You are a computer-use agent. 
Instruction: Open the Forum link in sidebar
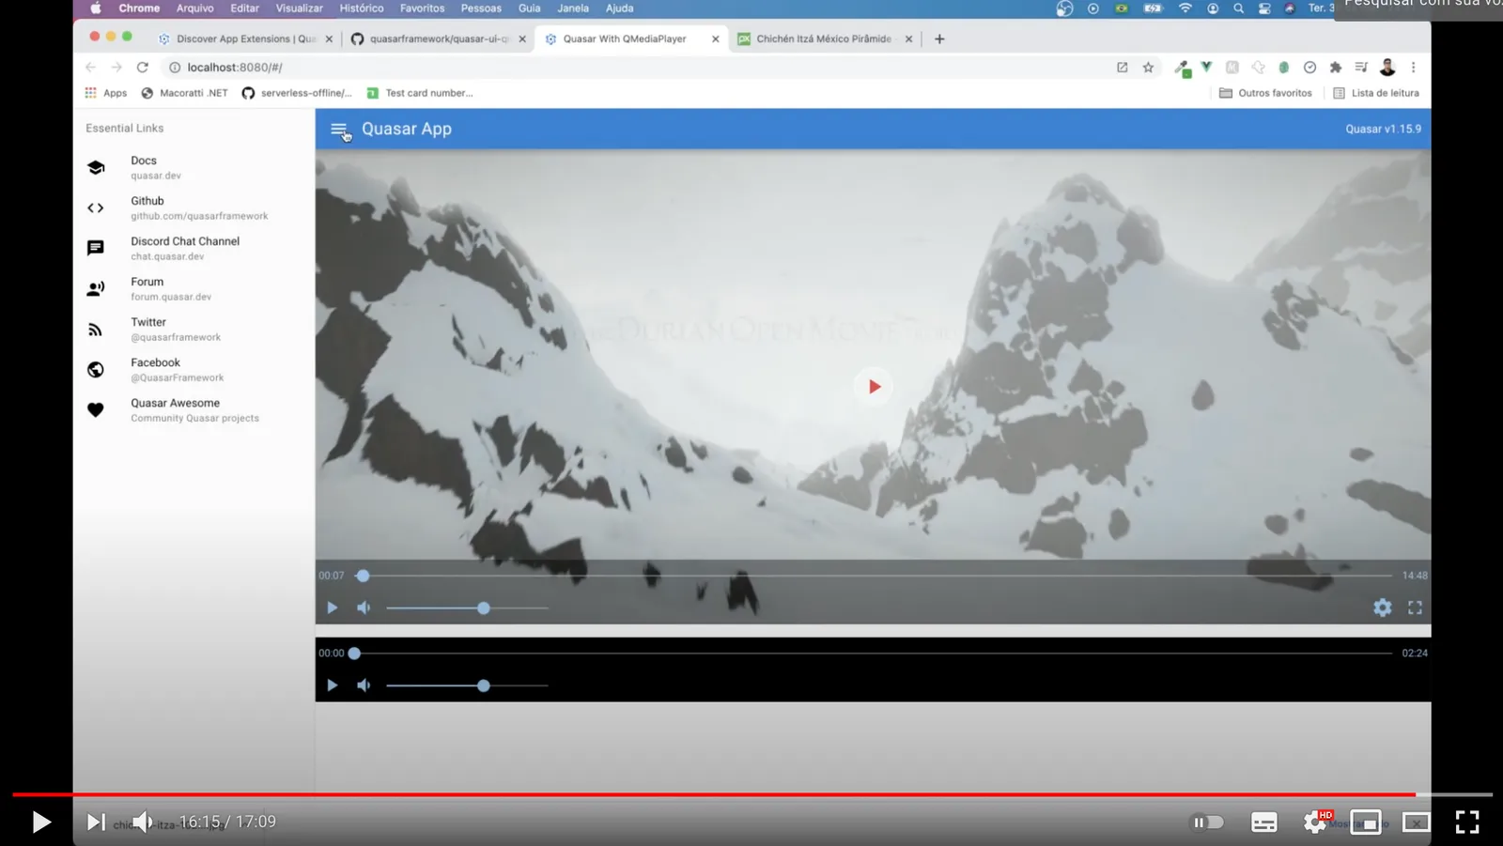point(194,288)
